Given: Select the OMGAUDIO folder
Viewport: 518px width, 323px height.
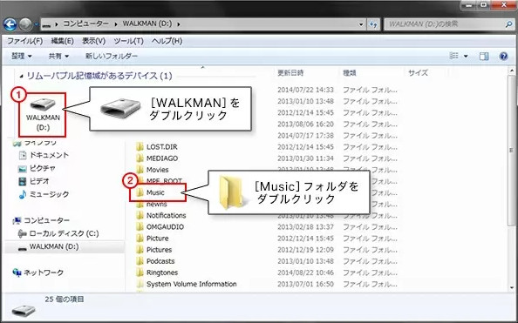Looking at the screenshot, I should click(x=165, y=227).
